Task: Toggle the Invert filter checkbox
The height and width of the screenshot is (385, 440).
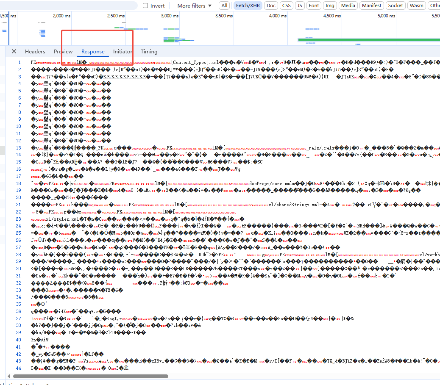Action: coord(146,6)
